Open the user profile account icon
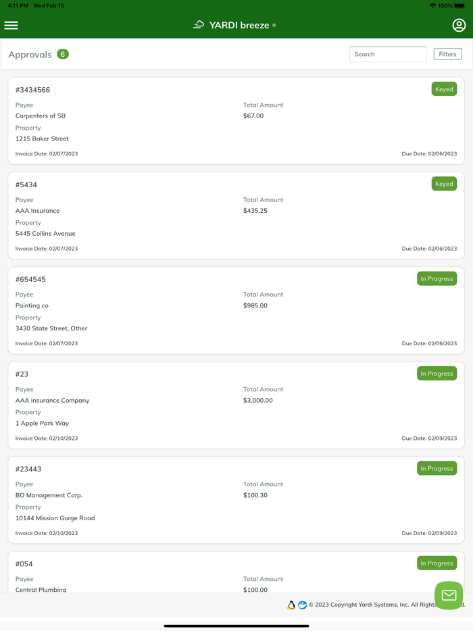Screen dimensions: 473x631 point(459,25)
